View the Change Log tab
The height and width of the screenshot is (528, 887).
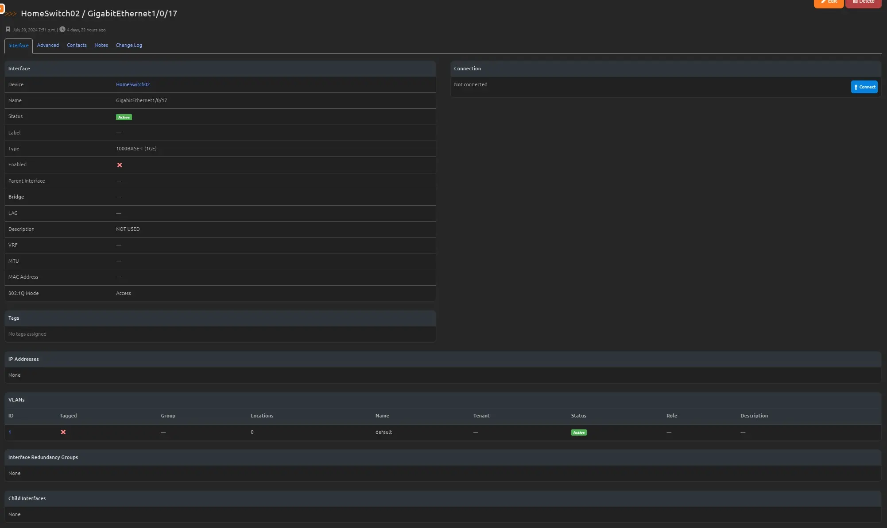(x=129, y=45)
